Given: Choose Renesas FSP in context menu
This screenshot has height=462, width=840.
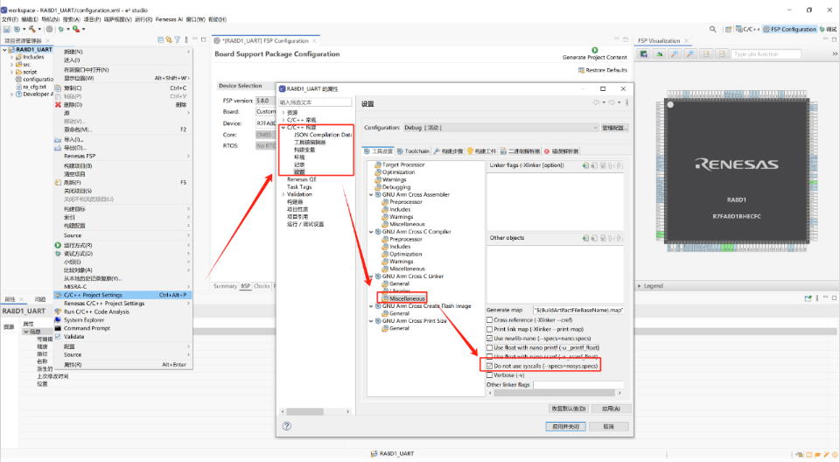Looking at the screenshot, I should tap(122, 156).
